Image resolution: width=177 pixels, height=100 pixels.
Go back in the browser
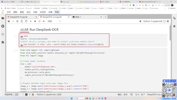pyautogui.click(x=2, y=5)
